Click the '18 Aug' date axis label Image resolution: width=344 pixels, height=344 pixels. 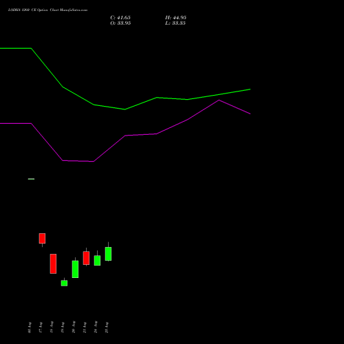pos(52,327)
